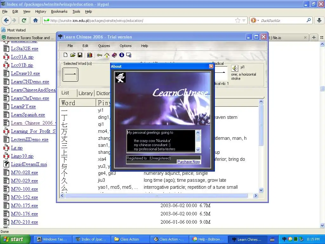Click the browser Back arrow button

click(x=6, y=20)
